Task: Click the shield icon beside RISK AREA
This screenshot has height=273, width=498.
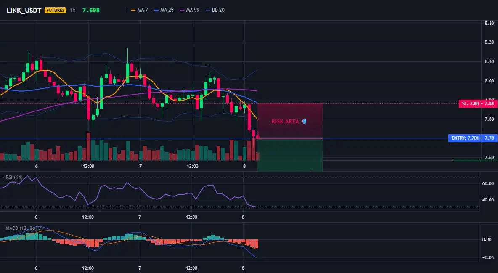Action: point(304,122)
